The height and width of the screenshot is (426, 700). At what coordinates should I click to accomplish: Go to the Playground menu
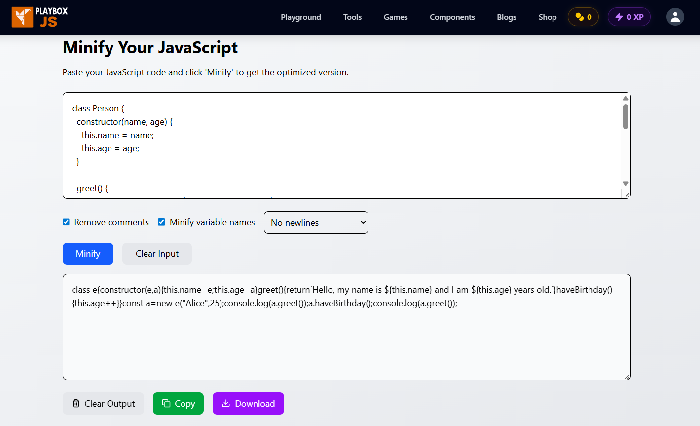click(x=301, y=17)
